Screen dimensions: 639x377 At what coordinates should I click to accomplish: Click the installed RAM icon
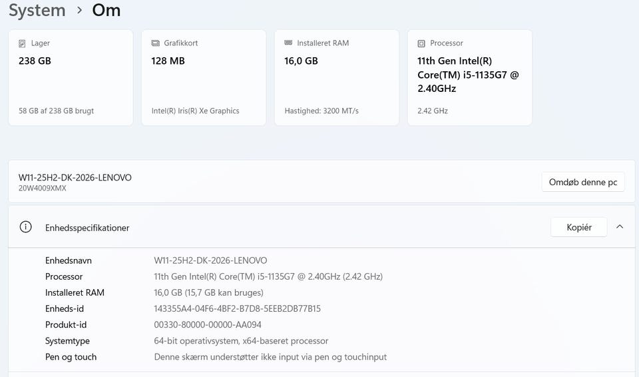pos(288,43)
